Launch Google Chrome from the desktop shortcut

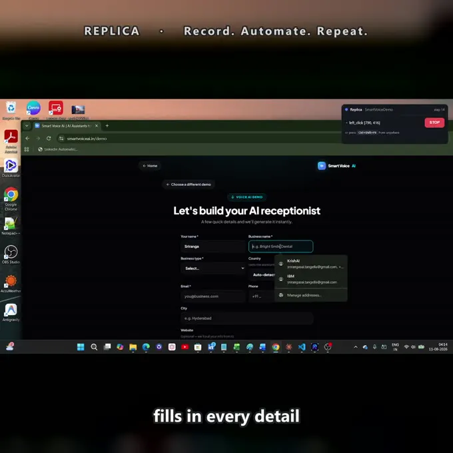coord(11,199)
